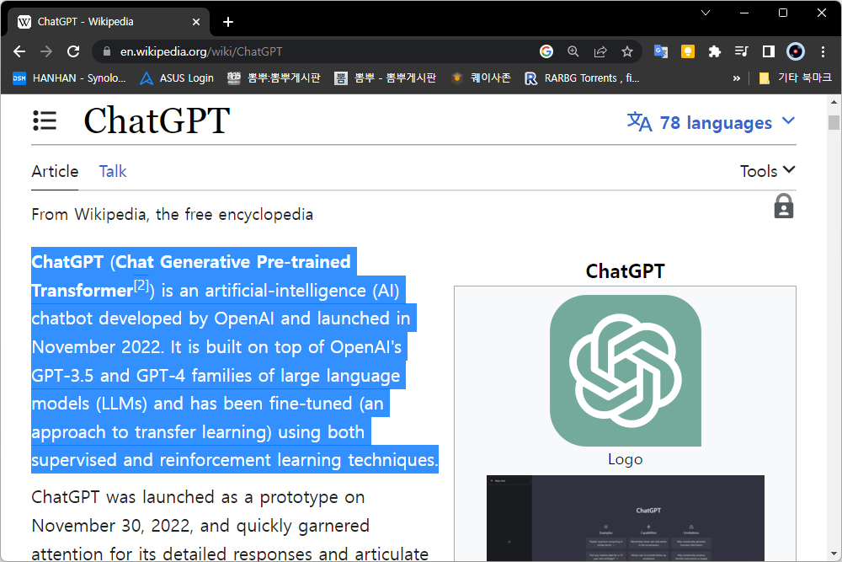Expand the 78 languages dropdown

coord(711,122)
